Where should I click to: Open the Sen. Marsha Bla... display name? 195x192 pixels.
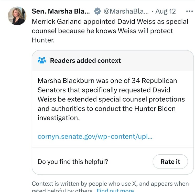(61, 12)
